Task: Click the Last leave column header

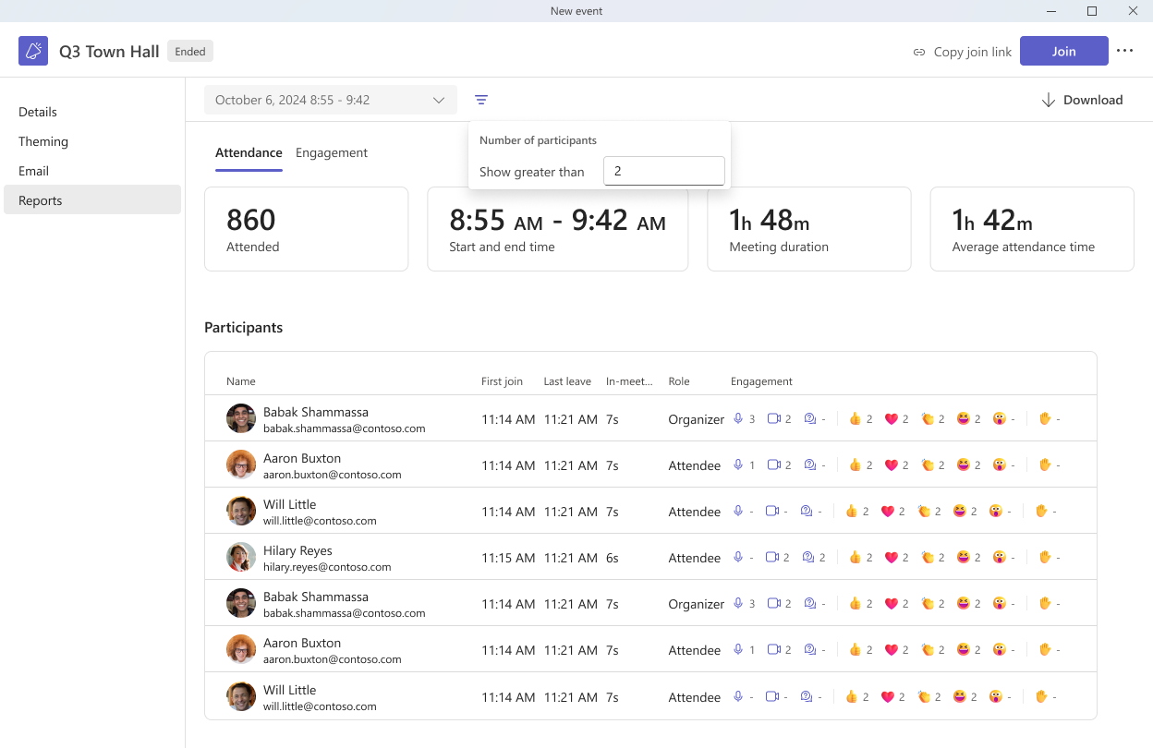Action: 567,381
